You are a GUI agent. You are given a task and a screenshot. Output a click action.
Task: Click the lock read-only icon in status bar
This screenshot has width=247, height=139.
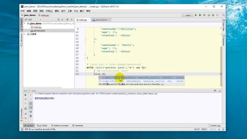[219, 129]
